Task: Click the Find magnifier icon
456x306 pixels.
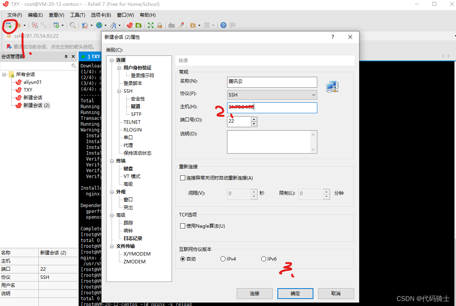Action: coord(73,25)
